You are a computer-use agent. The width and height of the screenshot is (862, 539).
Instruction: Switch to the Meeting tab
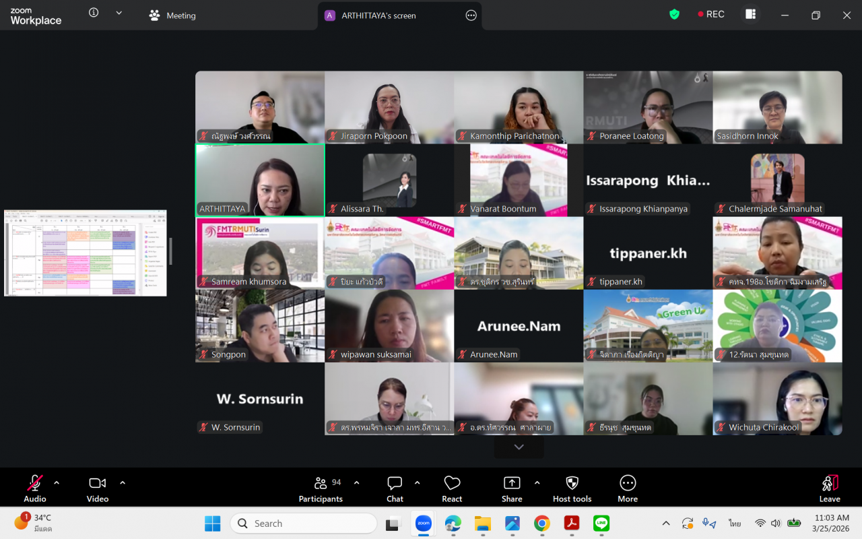(x=173, y=15)
